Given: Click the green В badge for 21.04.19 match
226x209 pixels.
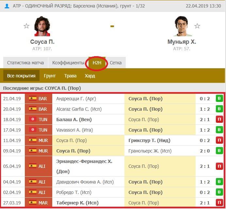Looking at the screenshot, I should tap(219, 98).
